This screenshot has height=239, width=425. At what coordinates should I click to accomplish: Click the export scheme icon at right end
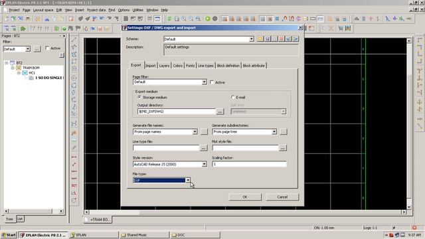pyautogui.click(x=296, y=39)
